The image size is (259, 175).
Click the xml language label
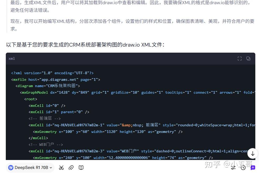(12, 58)
